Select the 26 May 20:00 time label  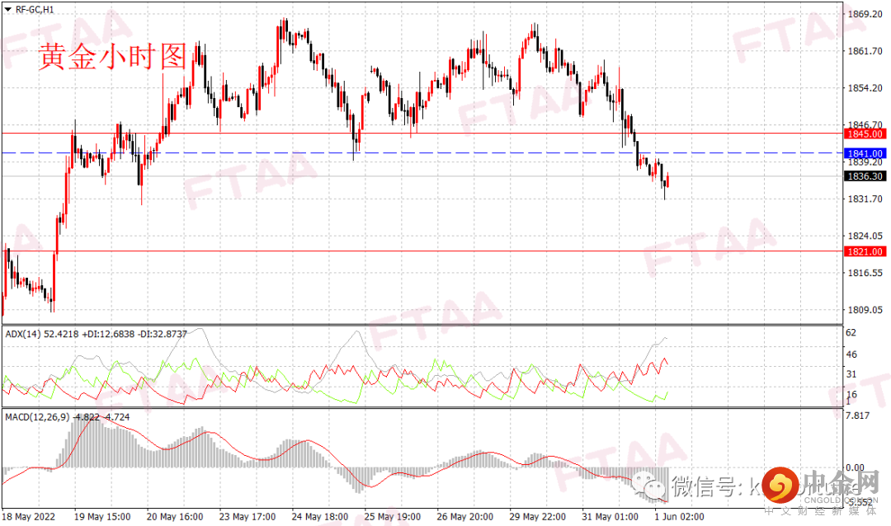click(x=464, y=517)
